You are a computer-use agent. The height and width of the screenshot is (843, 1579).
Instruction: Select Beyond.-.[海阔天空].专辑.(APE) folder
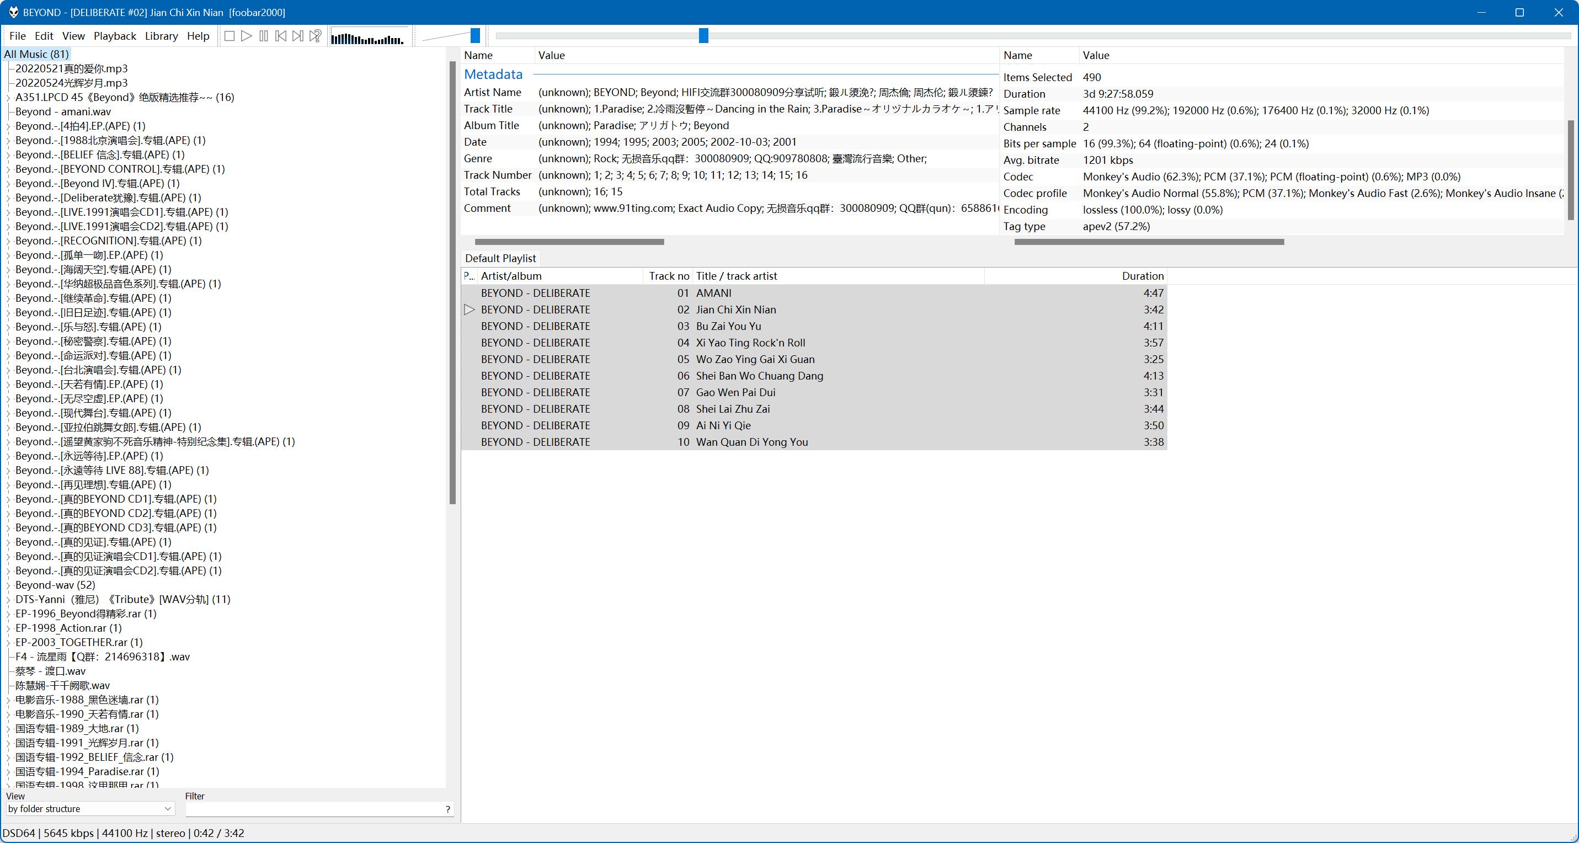[93, 270]
